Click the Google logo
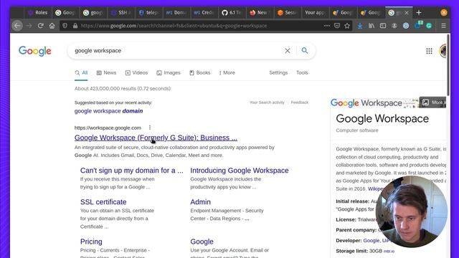The height and width of the screenshot is (258, 459). point(35,51)
